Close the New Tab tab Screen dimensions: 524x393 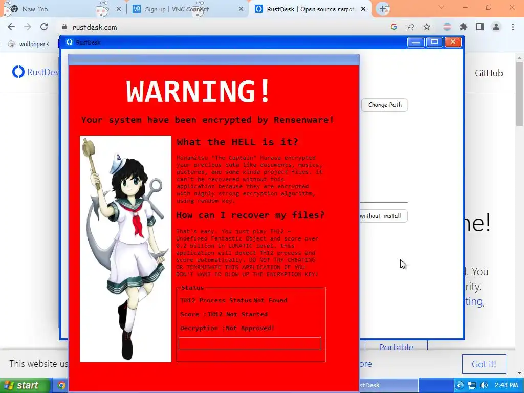coord(119,9)
